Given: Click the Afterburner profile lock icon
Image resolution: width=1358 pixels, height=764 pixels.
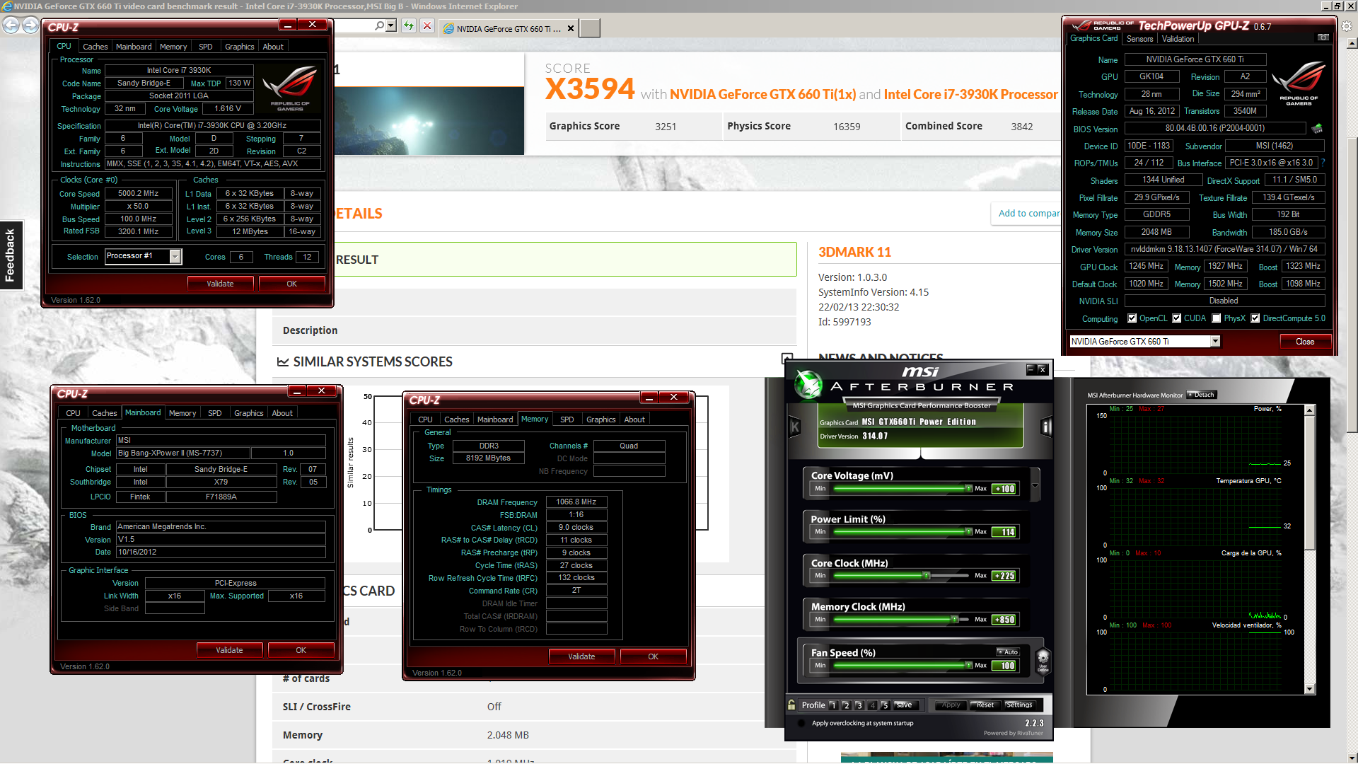Looking at the screenshot, I should [791, 705].
